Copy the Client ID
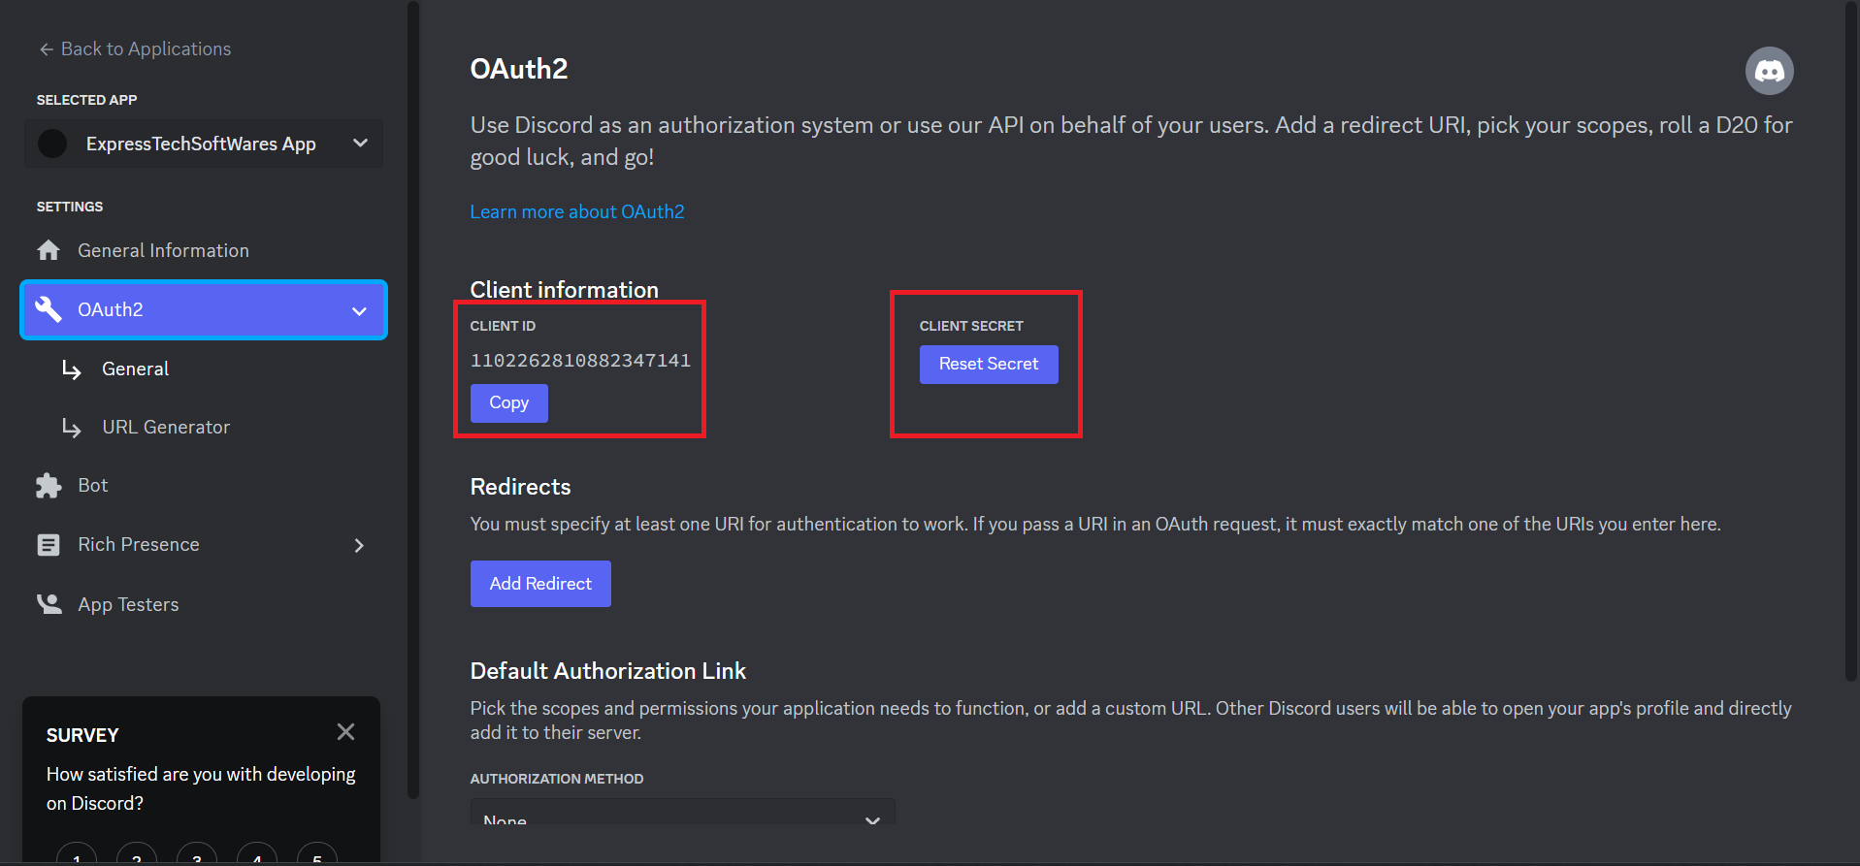Viewport: 1860px width, 866px height. point(508,402)
